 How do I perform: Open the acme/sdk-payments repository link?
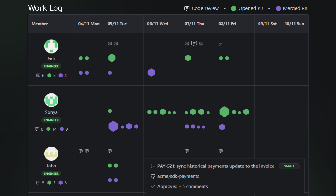coord(178,176)
